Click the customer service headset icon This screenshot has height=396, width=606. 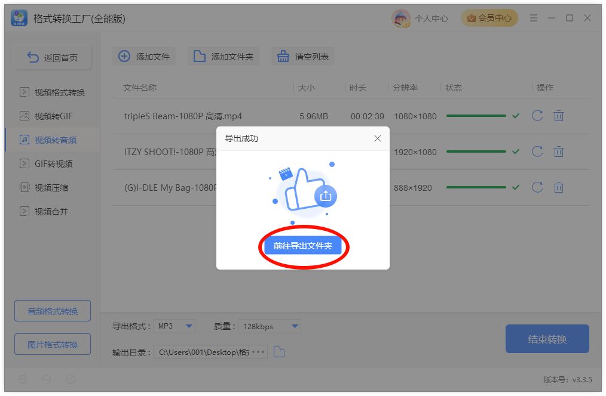click(x=47, y=379)
